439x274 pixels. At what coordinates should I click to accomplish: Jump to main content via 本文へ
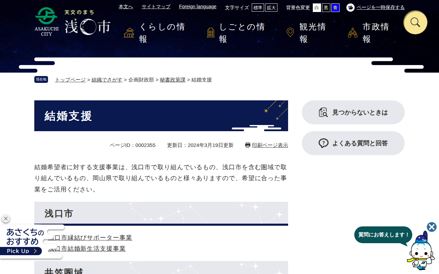126,7
